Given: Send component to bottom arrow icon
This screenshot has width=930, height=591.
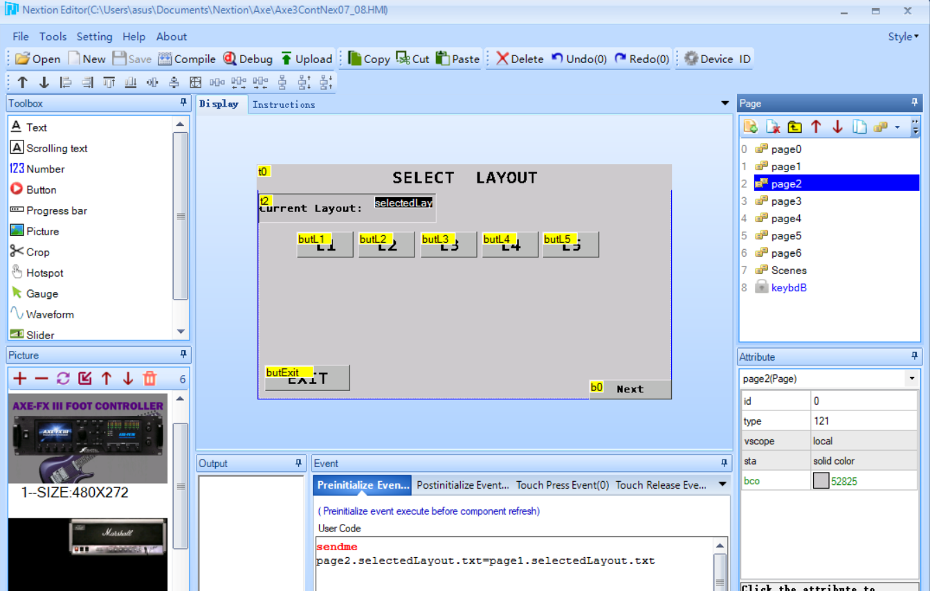Looking at the screenshot, I should point(44,82).
